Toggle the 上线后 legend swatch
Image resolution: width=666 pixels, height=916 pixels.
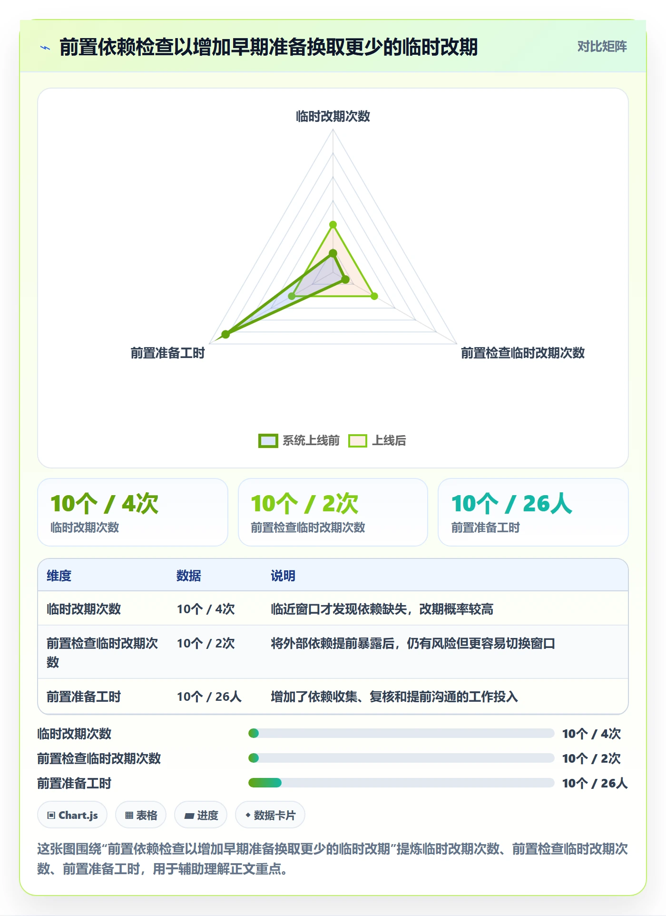(x=358, y=440)
